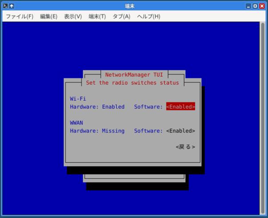Click the terminal icon in the title bar
Screen dimensions: 268x218
pos(5,6)
